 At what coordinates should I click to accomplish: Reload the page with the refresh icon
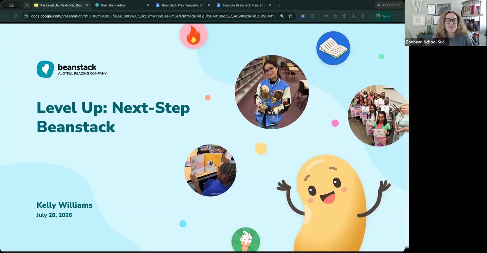click(x=15, y=16)
